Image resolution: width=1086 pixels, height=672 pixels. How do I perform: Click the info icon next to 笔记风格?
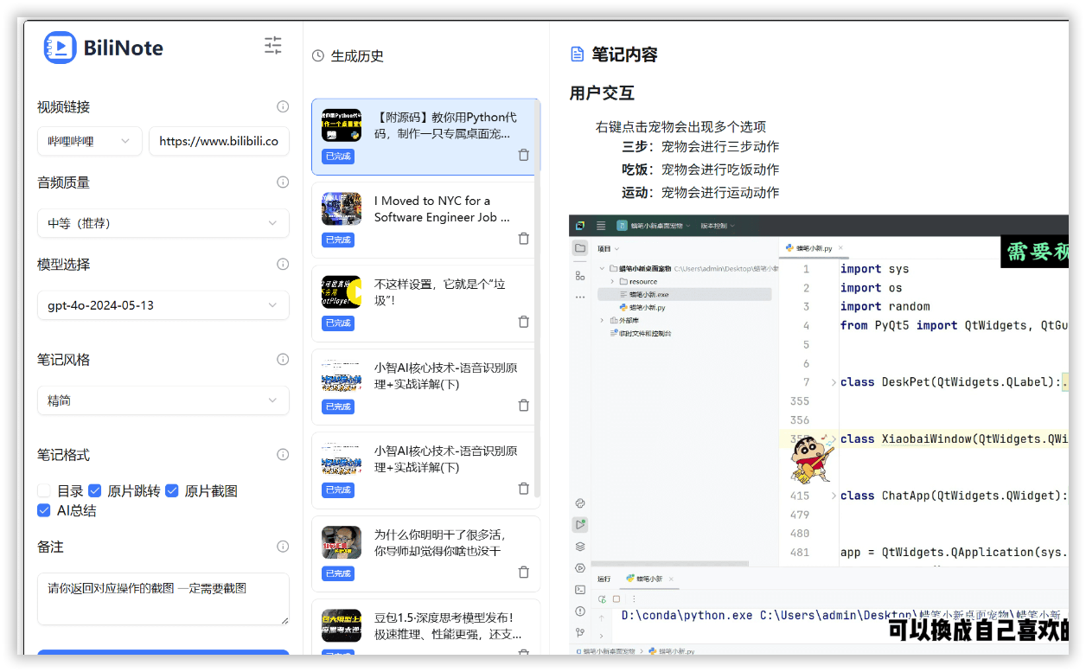(283, 359)
